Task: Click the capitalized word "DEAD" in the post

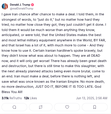Action: 96,56
